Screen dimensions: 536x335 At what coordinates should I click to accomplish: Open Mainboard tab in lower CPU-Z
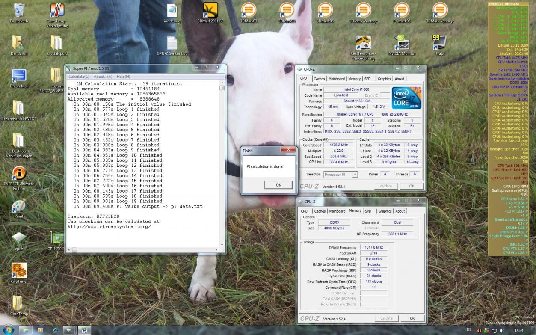coord(337,211)
